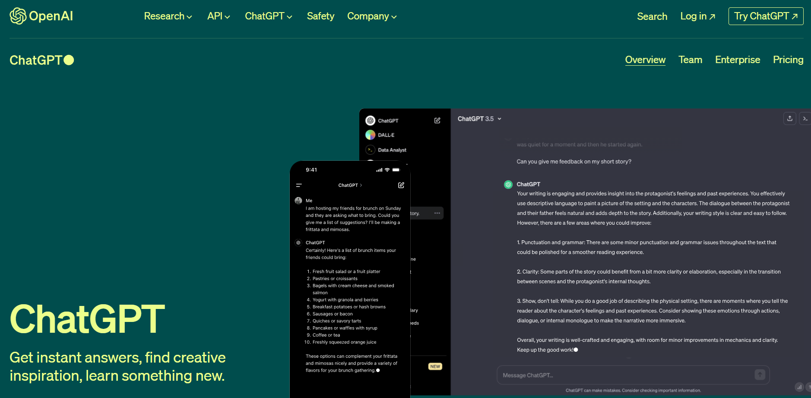
Task: Click the ChatGPT avatar on phone chat
Action: pos(298,243)
